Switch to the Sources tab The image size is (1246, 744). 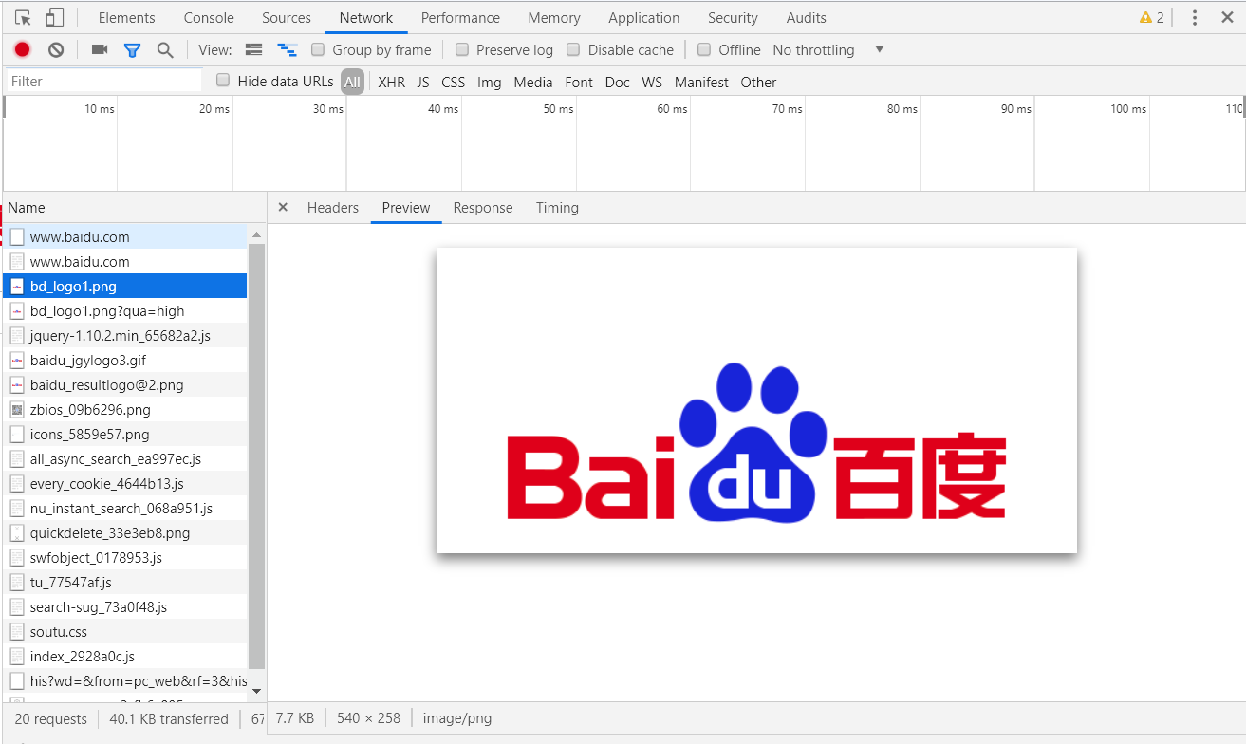[286, 17]
